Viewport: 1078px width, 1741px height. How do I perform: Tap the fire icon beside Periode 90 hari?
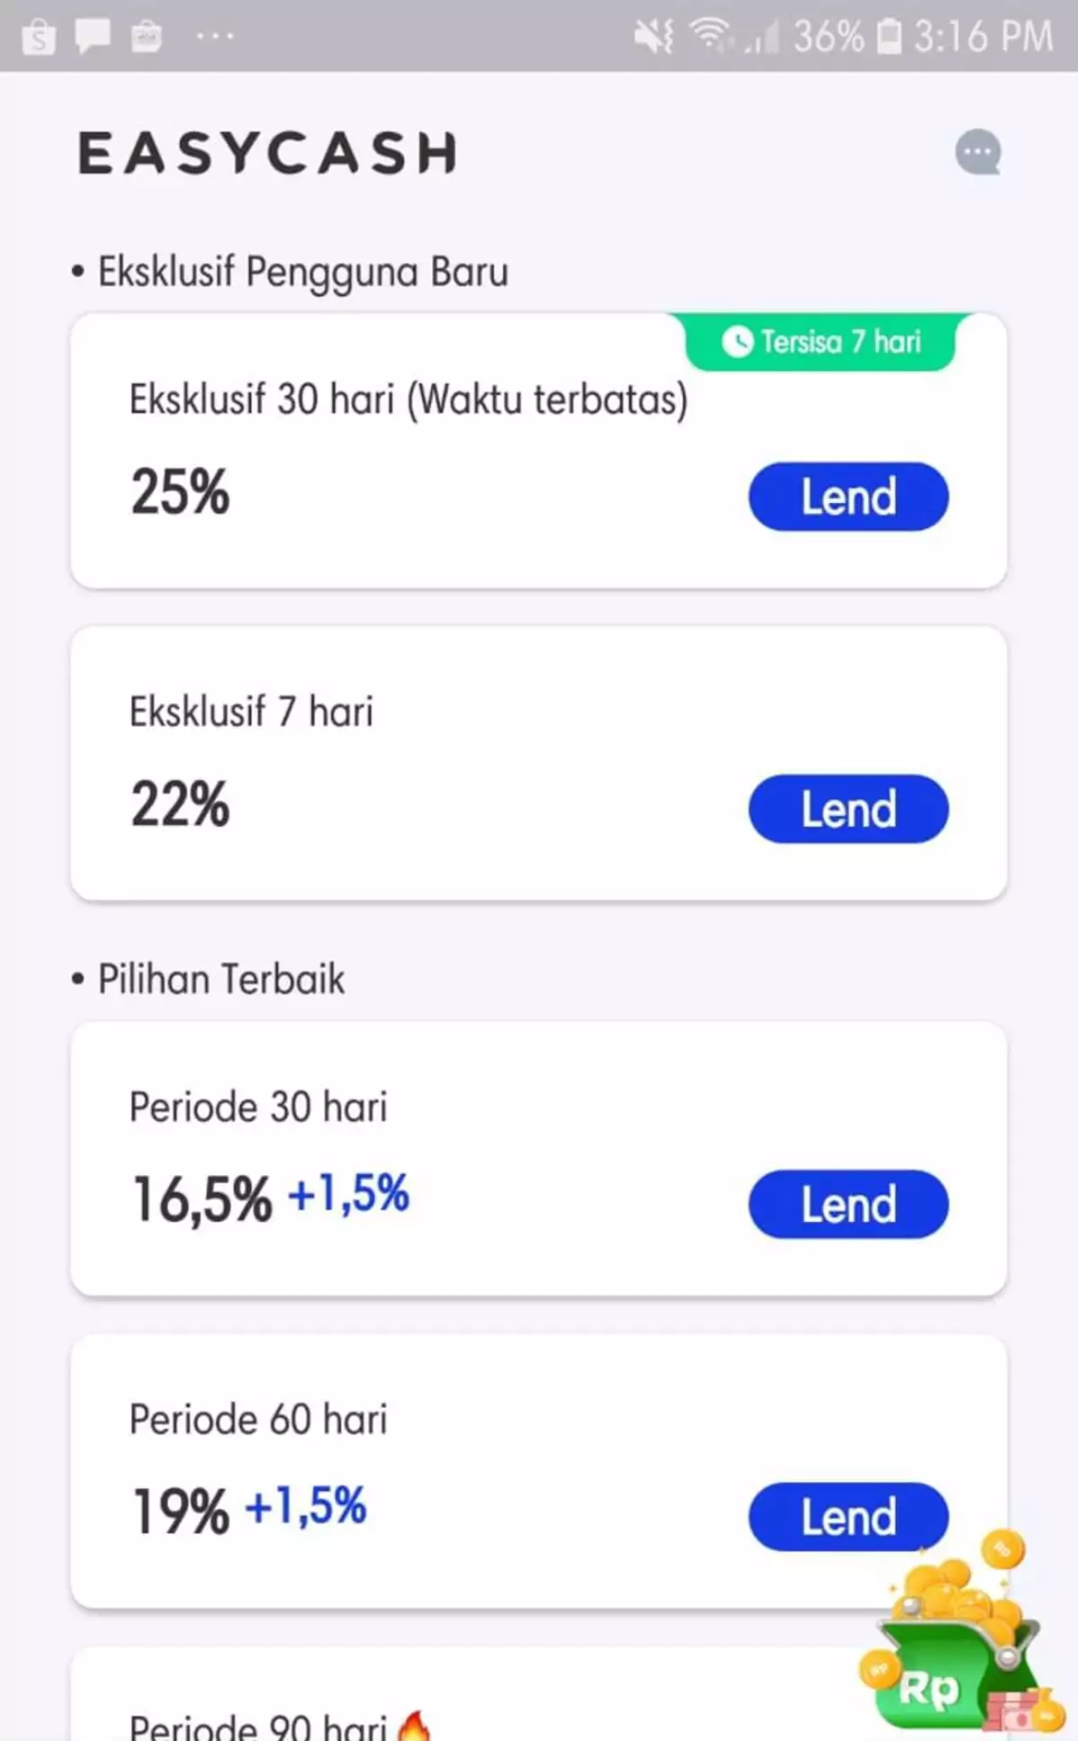(414, 1725)
